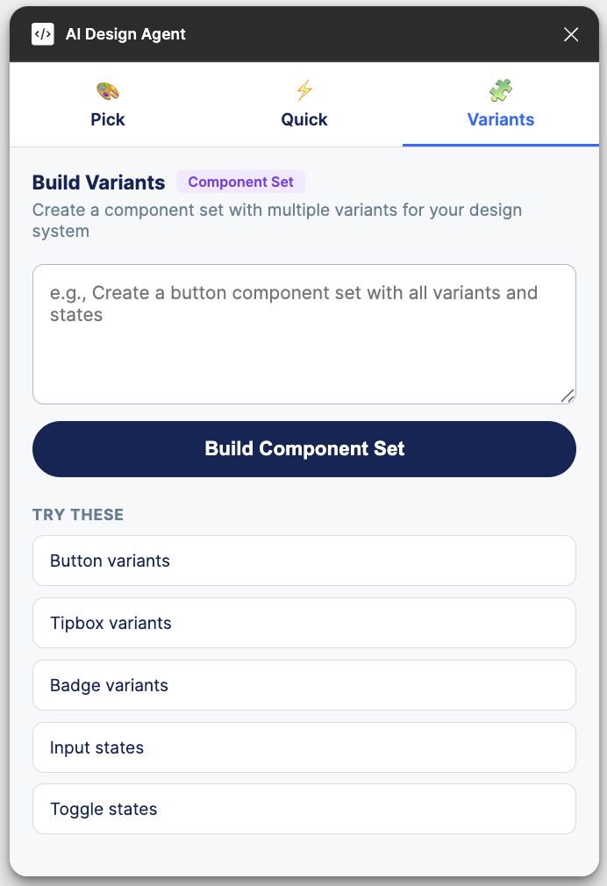Screen dimensions: 607x886
Task: Click the AI Design Agent title
Action: tap(125, 34)
